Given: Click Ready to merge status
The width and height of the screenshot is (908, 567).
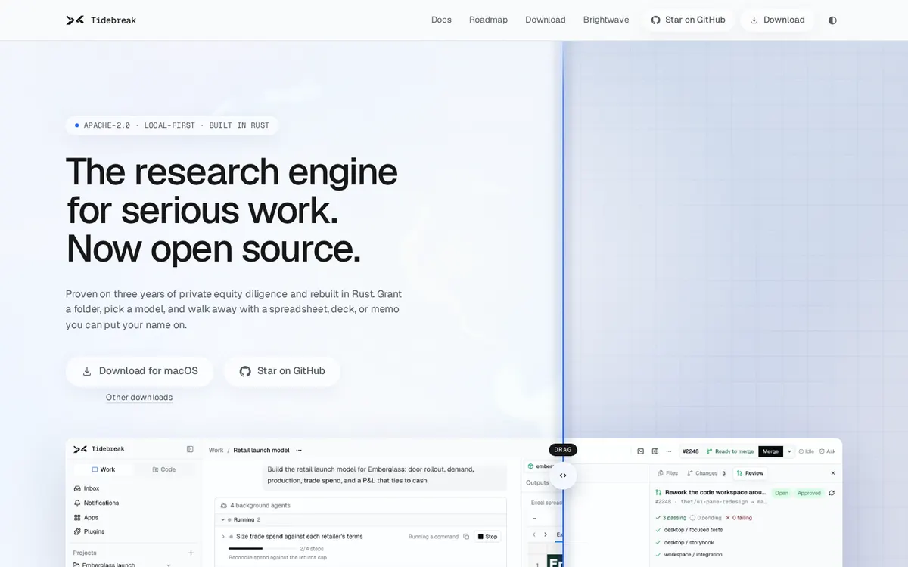Looking at the screenshot, I should point(730,451).
